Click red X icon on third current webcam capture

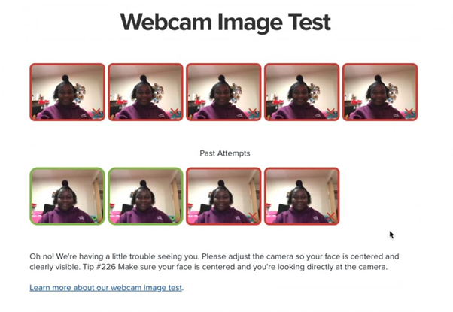(x=253, y=112)
